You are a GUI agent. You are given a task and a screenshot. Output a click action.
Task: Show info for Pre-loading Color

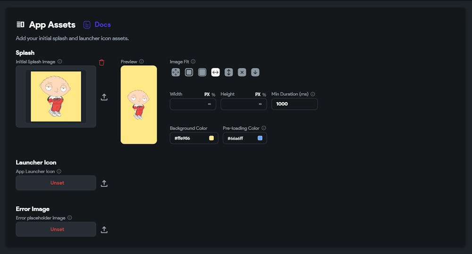pyautogui.click(x=264, y=128)
